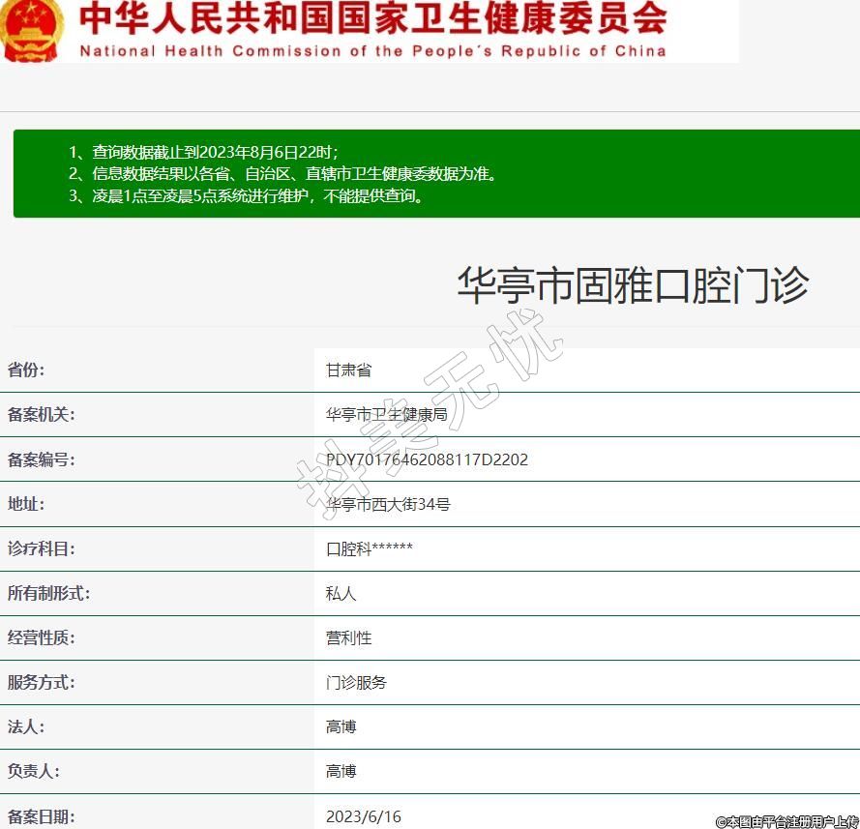Click the service type value 门诊服务
Image resolution: width=860 pixels, height=829 pixels.
[356, 682]
